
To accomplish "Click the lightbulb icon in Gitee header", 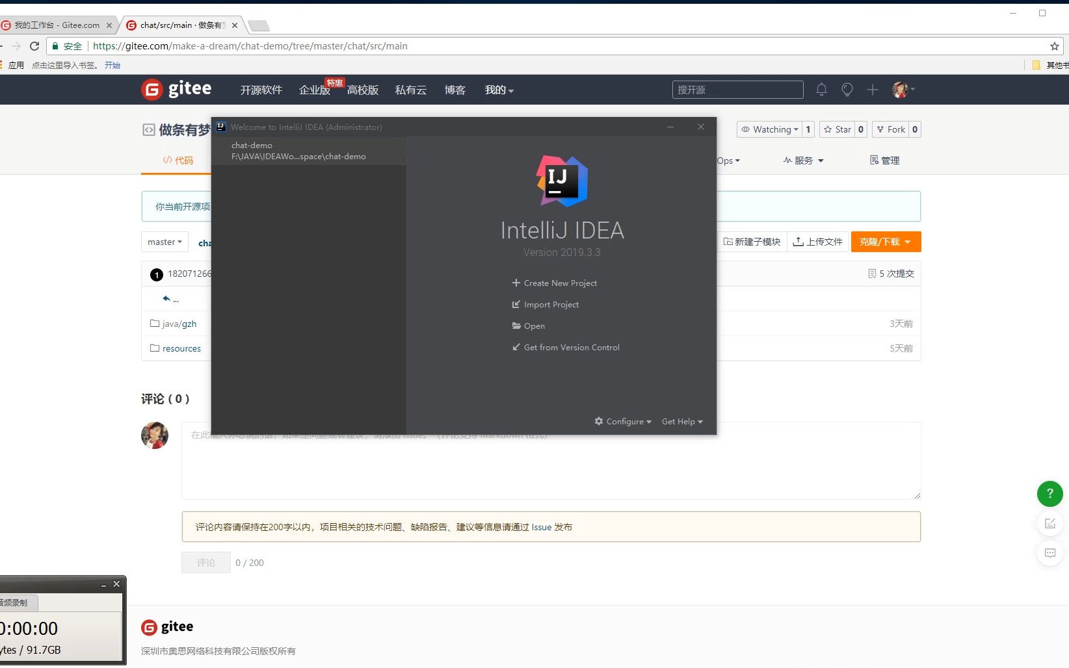I will [x=847, y=90].
